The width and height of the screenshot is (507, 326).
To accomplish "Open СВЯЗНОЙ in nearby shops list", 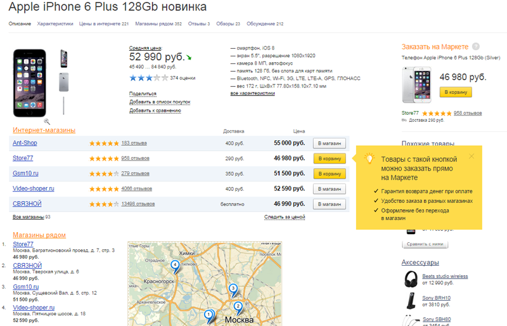I will click(27, 266).
